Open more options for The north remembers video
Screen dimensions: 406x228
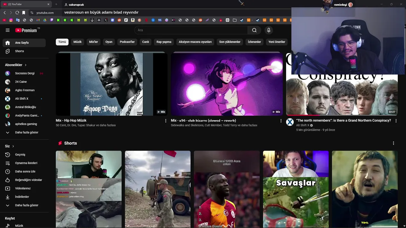(396, 121)
